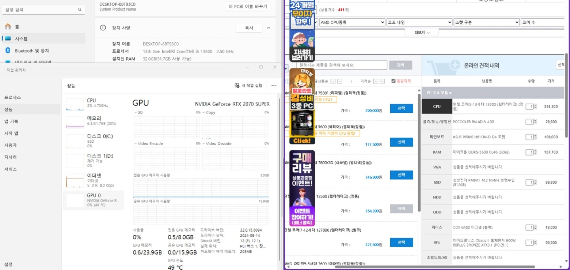The height and width of the screenshot is (270, 570).
Task: Click the Home icon in Settings sidebar
Action: click(x=8, y=26)
